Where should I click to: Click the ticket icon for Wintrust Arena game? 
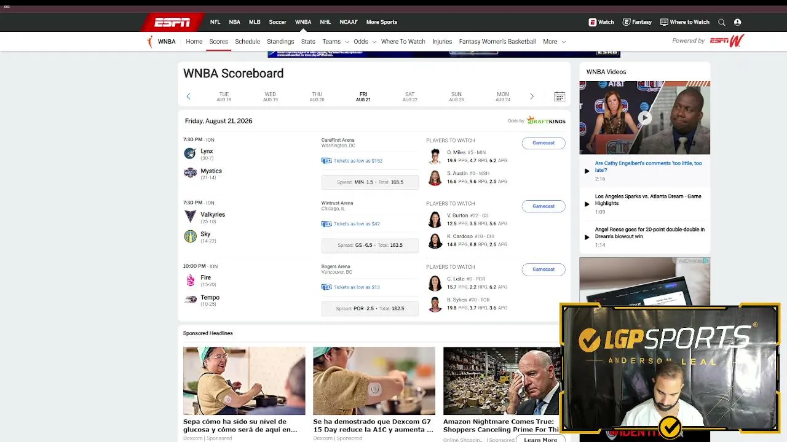[x=326, y=224]
